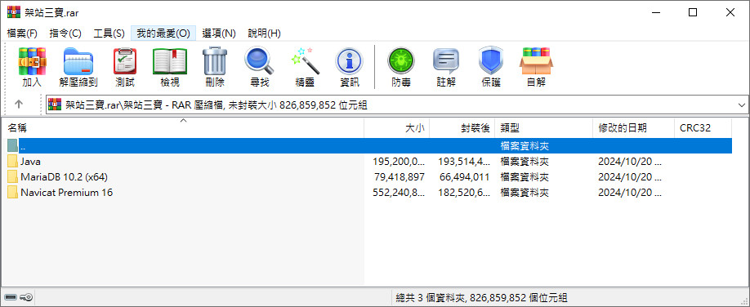Viewport: 750px width, 307px height.
Task: Click the Java folder icon
Action: pos(12,162)
